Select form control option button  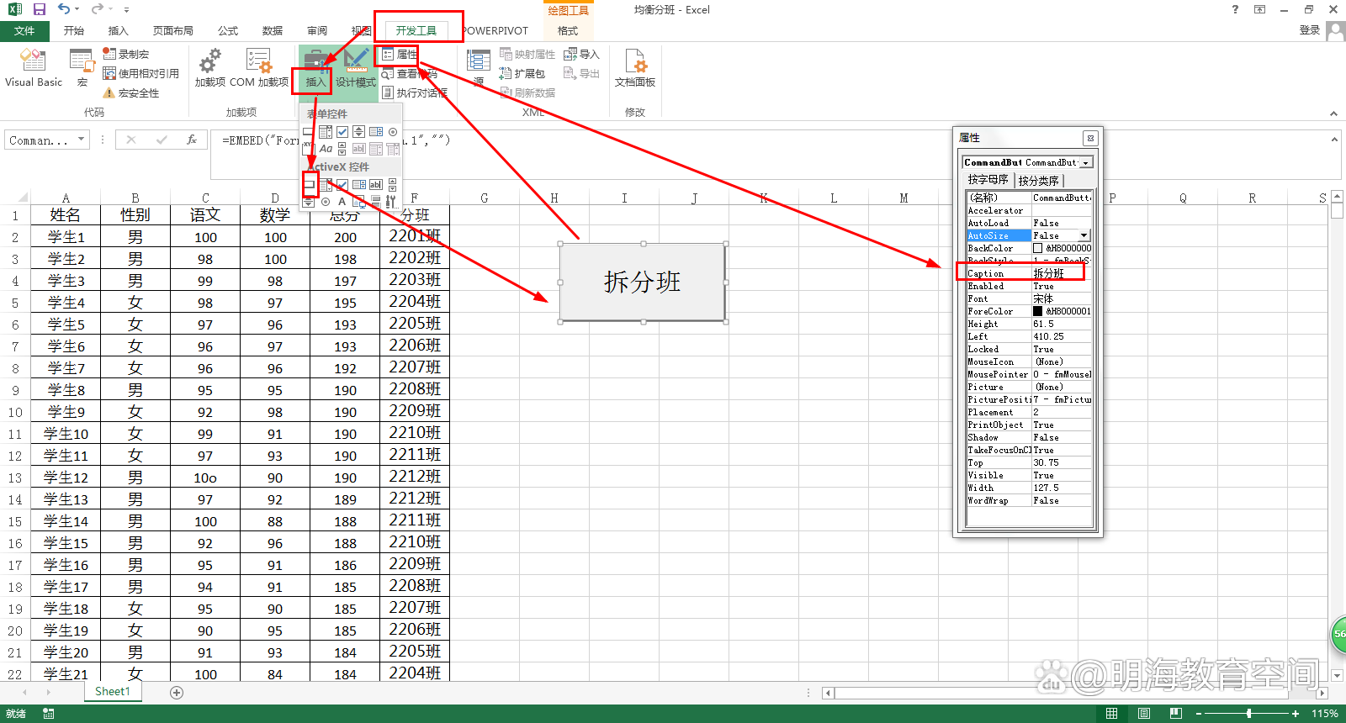393,131
